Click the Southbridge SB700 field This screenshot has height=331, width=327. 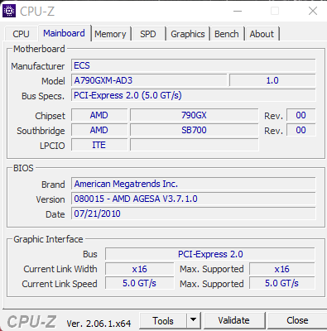(194, 130)
